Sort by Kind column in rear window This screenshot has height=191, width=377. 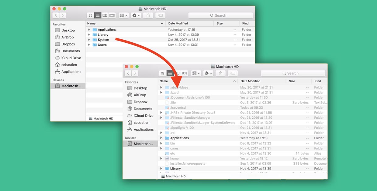coord(247,23)
